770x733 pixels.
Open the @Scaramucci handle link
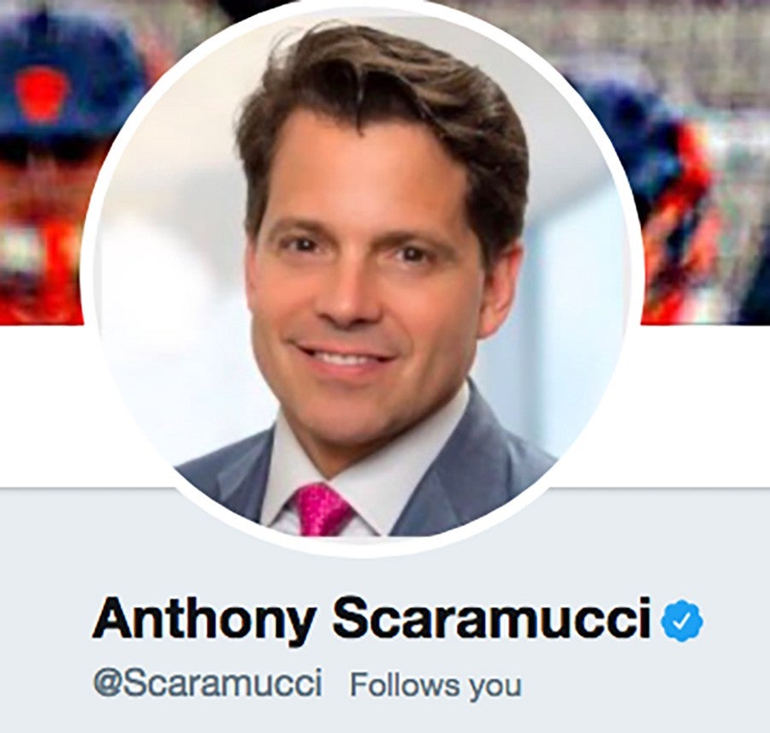pos(208,682)
